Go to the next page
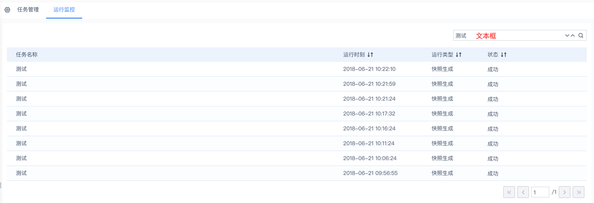 pos(565,192)
